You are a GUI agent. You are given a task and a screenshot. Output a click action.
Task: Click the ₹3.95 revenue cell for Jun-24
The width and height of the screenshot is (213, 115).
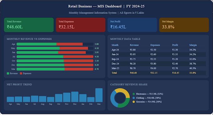133,54
